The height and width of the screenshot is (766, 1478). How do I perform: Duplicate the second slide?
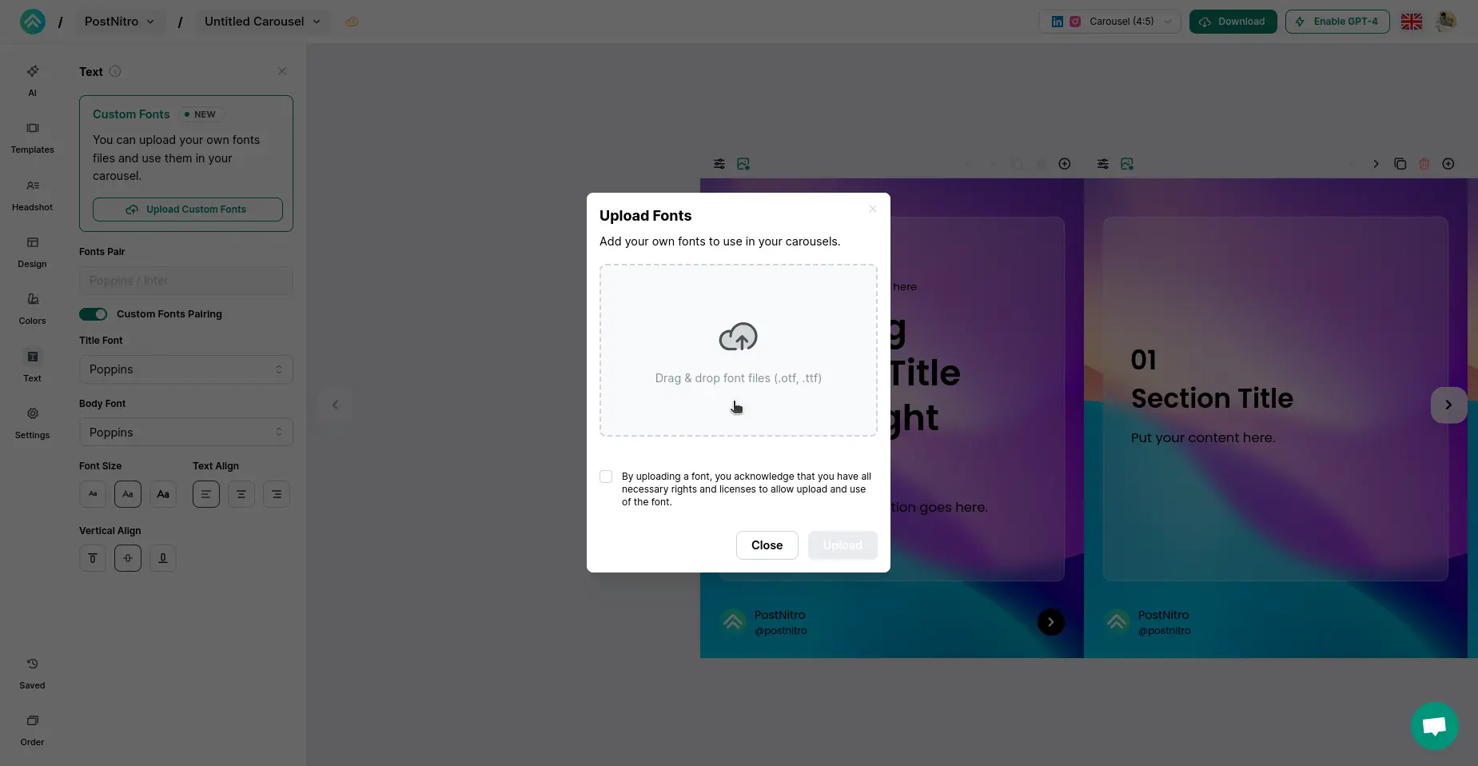click(x=1400, y=164)
